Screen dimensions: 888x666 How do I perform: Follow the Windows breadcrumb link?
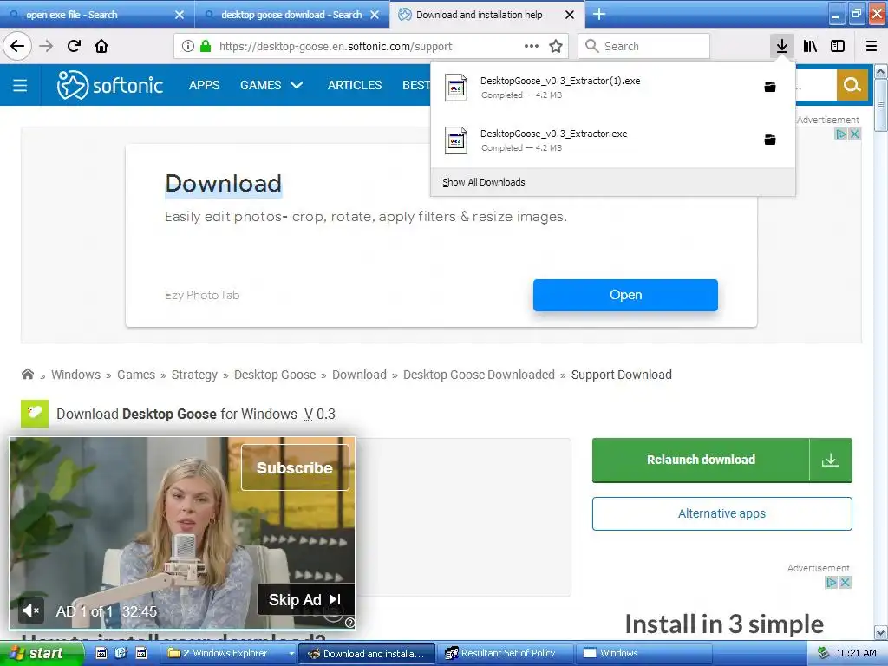point(76,375)
